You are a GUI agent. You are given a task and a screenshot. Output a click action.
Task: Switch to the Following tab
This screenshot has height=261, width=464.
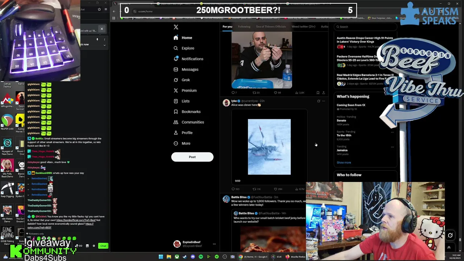pos(244,26)
